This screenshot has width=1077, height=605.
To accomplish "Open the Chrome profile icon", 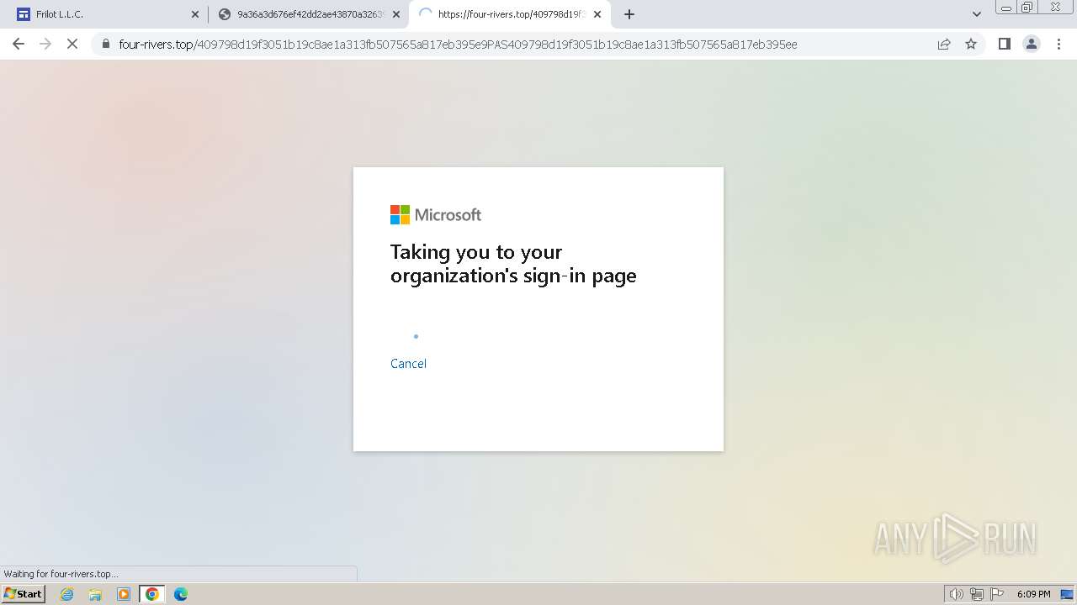I will point(1031,44).
